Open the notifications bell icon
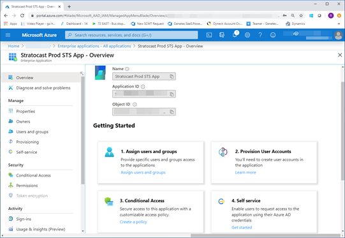The width and height of the screenshot is (345, 238). pyautogui.click(x=235, y=34)
